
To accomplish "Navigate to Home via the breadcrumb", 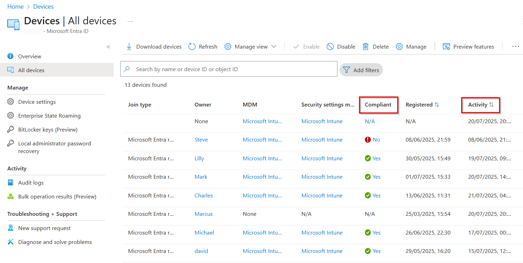I will pyautogui.click(x=15, y=6).
